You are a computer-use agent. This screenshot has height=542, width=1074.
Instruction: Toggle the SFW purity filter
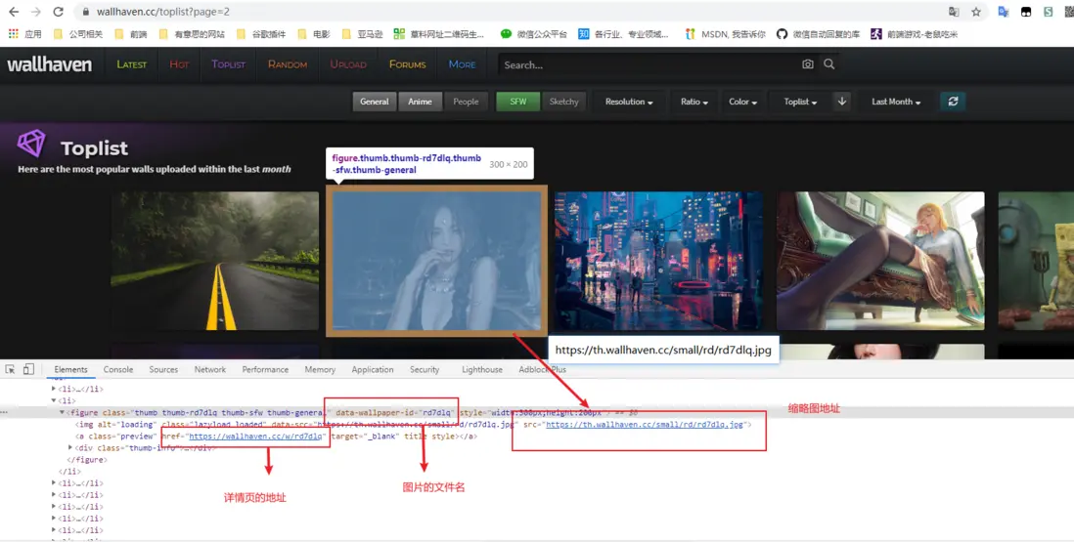517,102
